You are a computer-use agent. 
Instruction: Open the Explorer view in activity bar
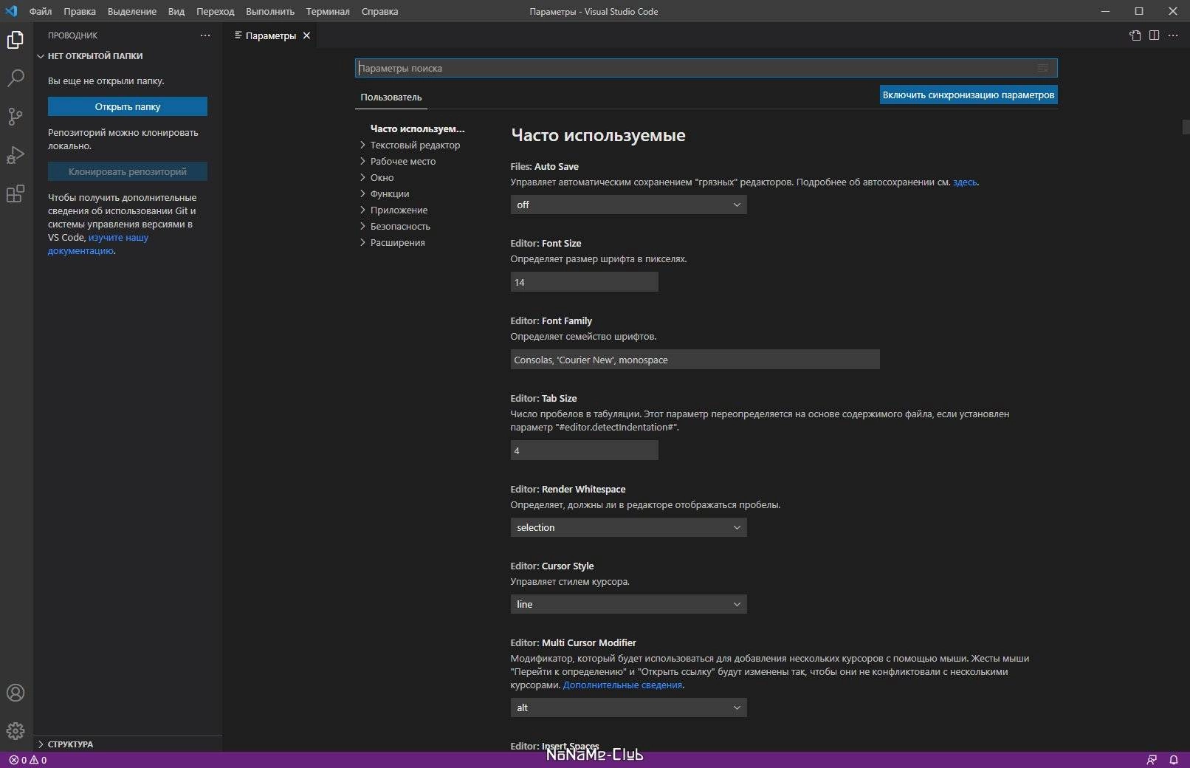(16, 40)
